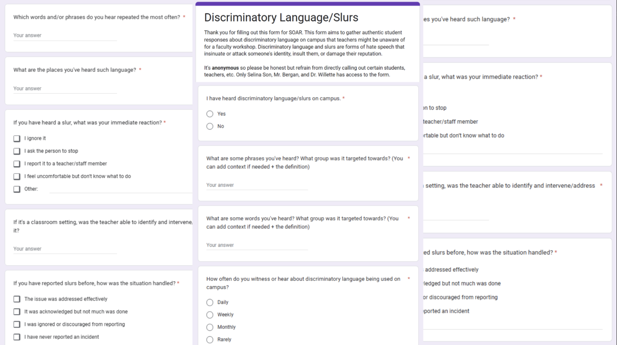Viewport: 617px width, 345px height.
Task: Choose the Weekly frequency option
Action: pyautogui.click(x=210, y=315)
